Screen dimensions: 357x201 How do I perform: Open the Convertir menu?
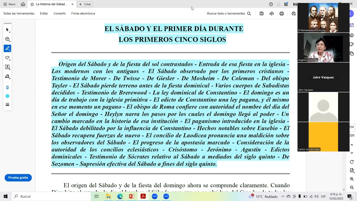click(60, 13)
